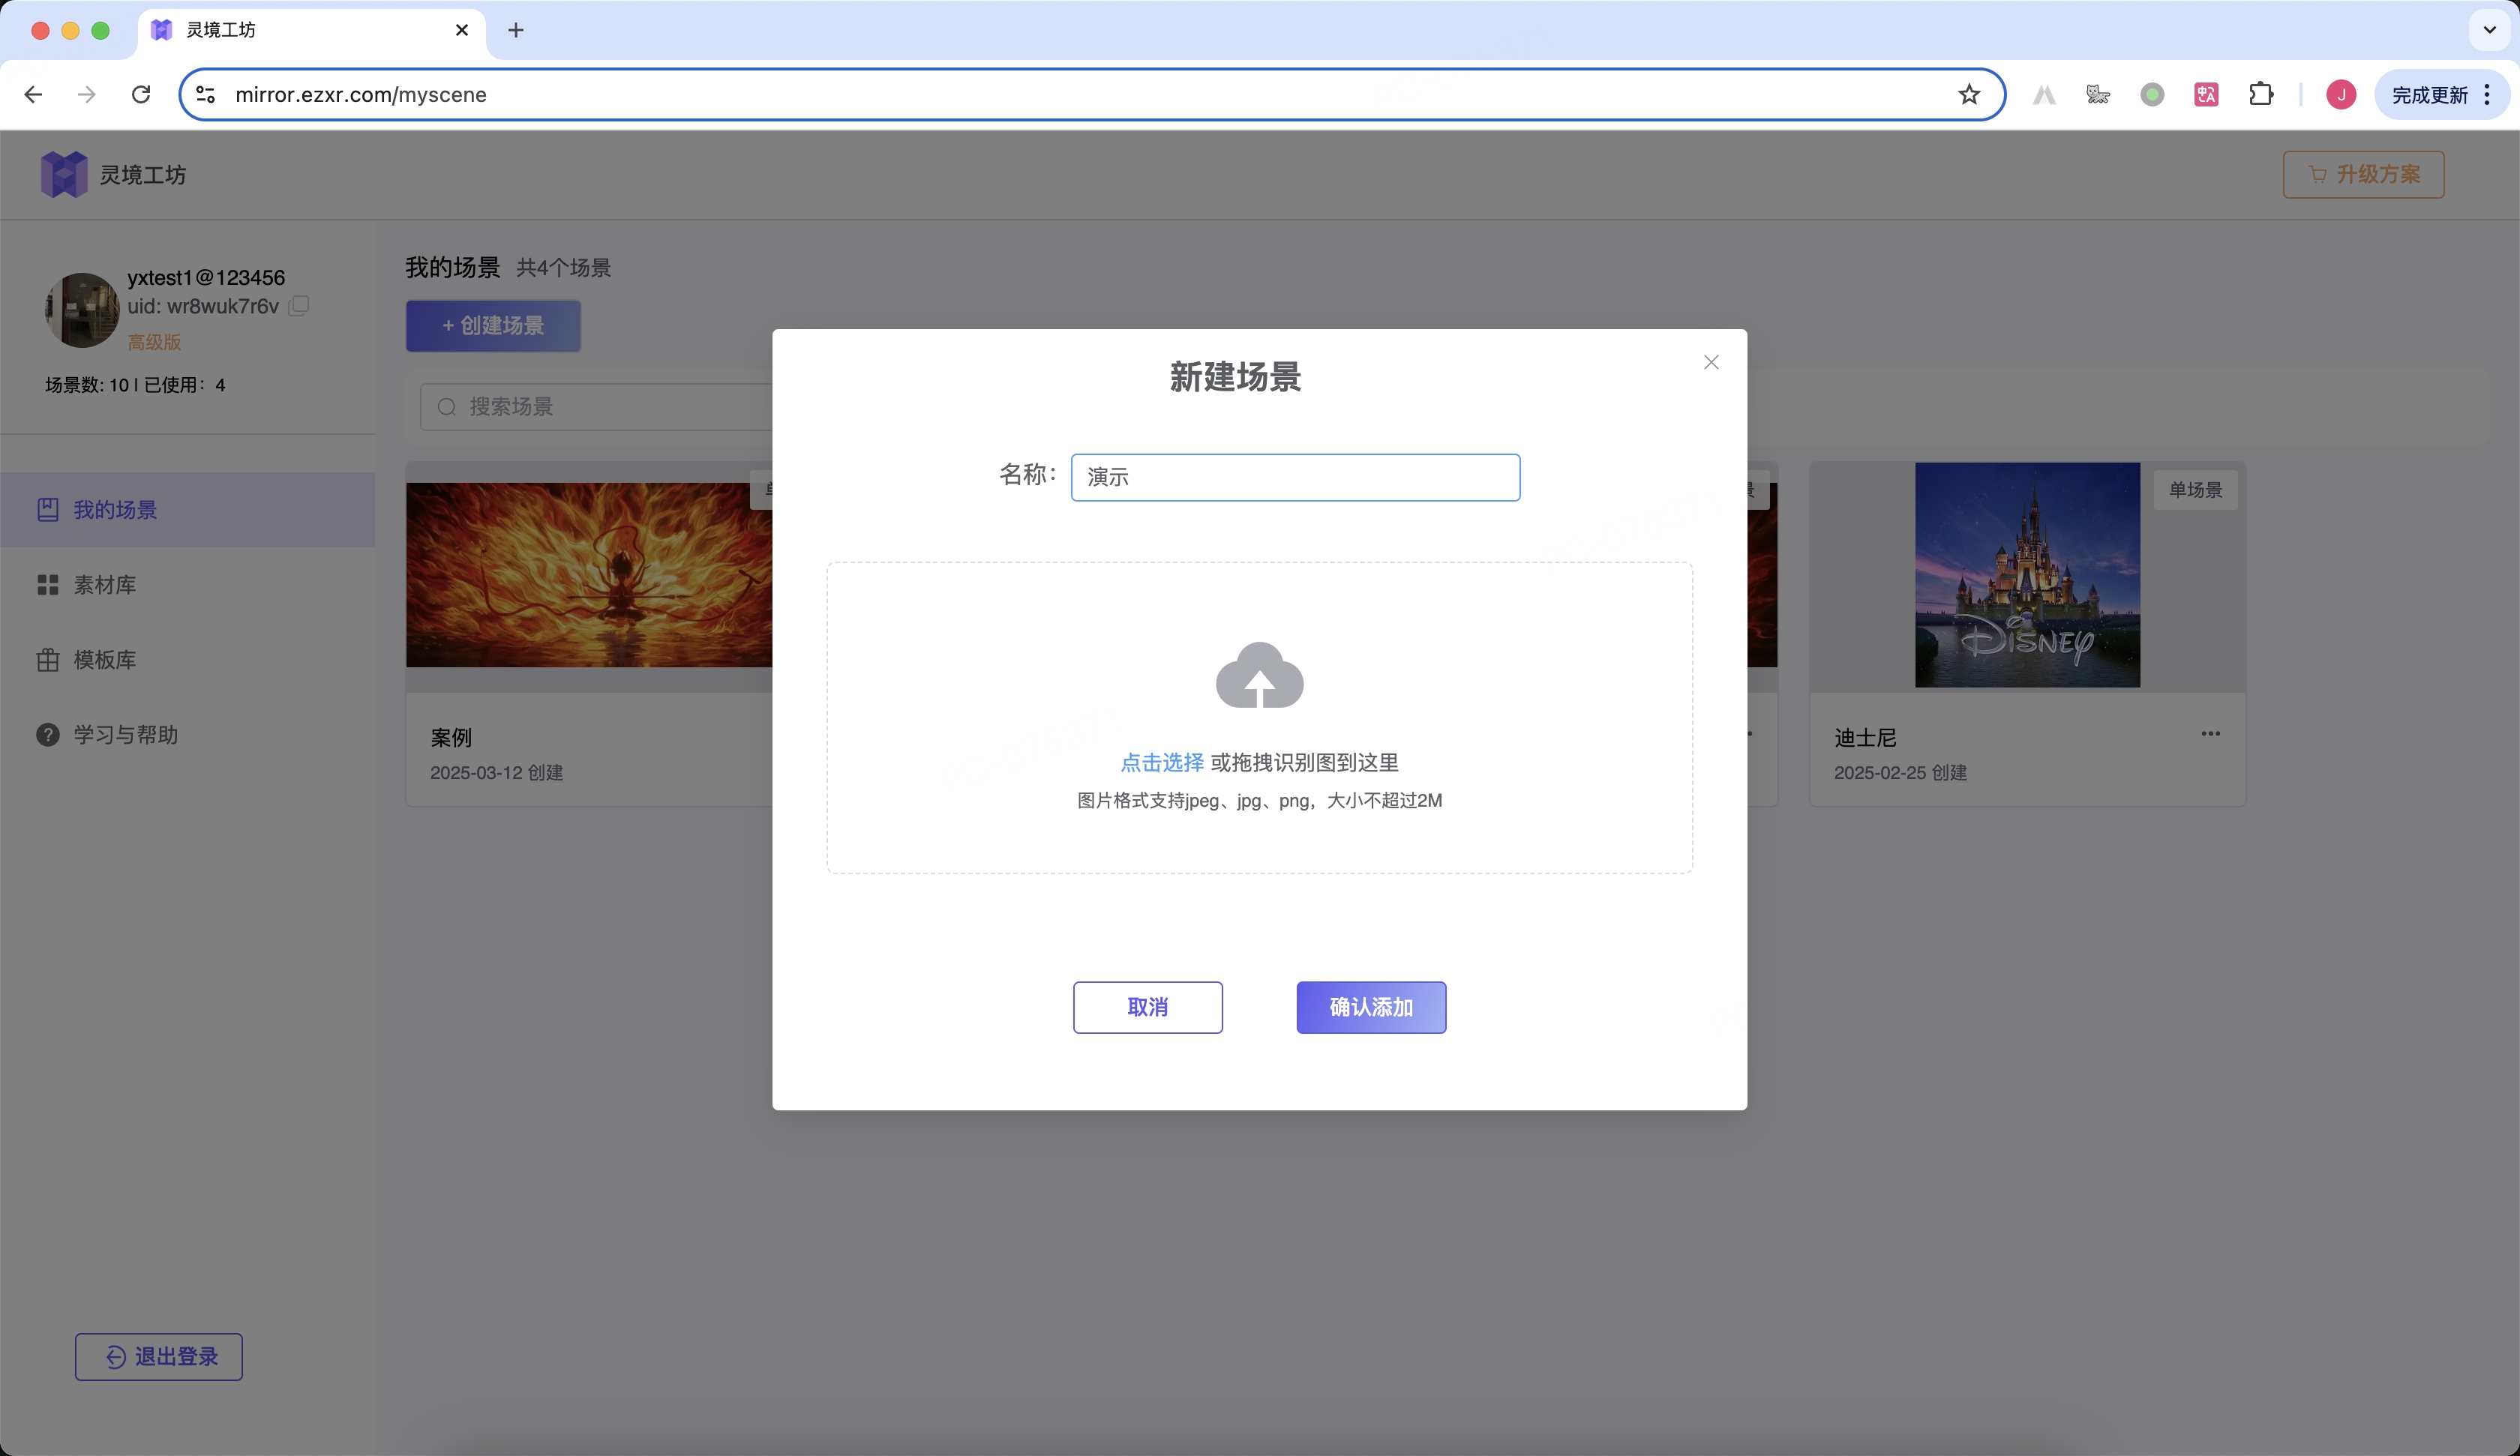This screenshot has height=1456, width=2520.
Task: Click the cat-shaped extension icon
Action: click(x=2098, y=94)
